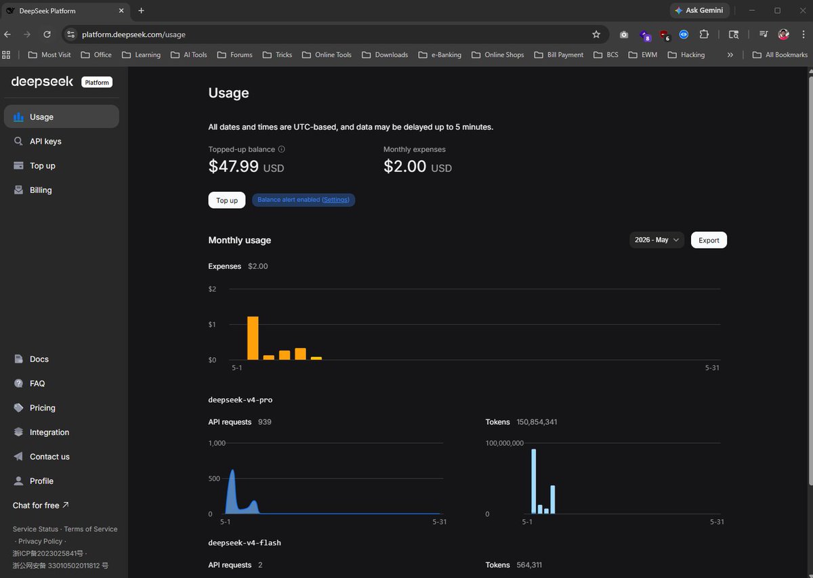Open the browser extensions puzzle icon
Viewport: 813px width, 578px height.
(704, 35)
